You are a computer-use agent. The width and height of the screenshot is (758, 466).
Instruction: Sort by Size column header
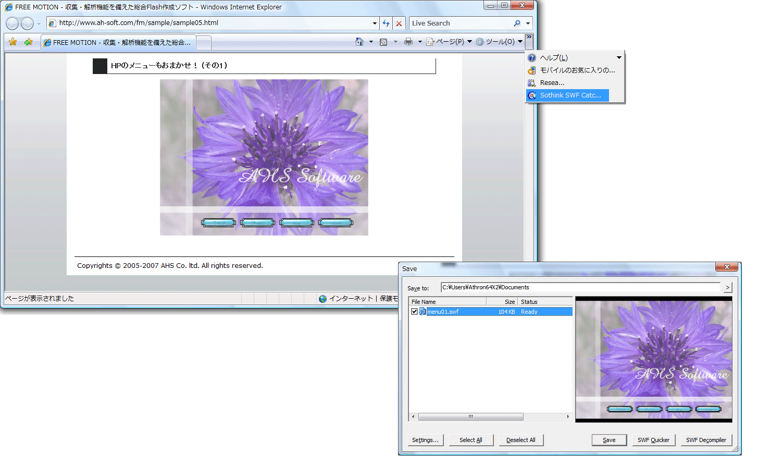point(502,302)
